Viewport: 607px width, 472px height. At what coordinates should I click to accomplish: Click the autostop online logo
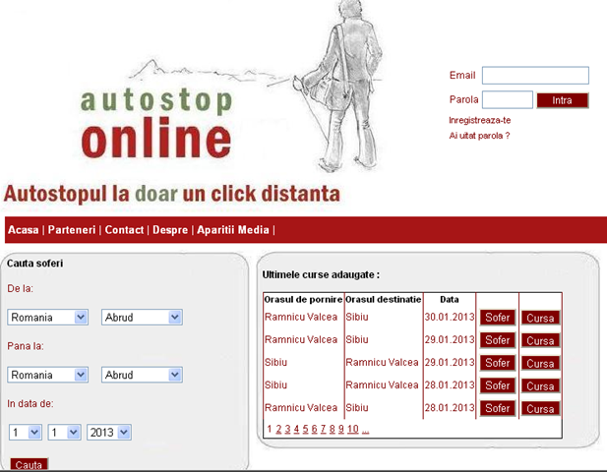pyautogui.click(x=156, y=123)
